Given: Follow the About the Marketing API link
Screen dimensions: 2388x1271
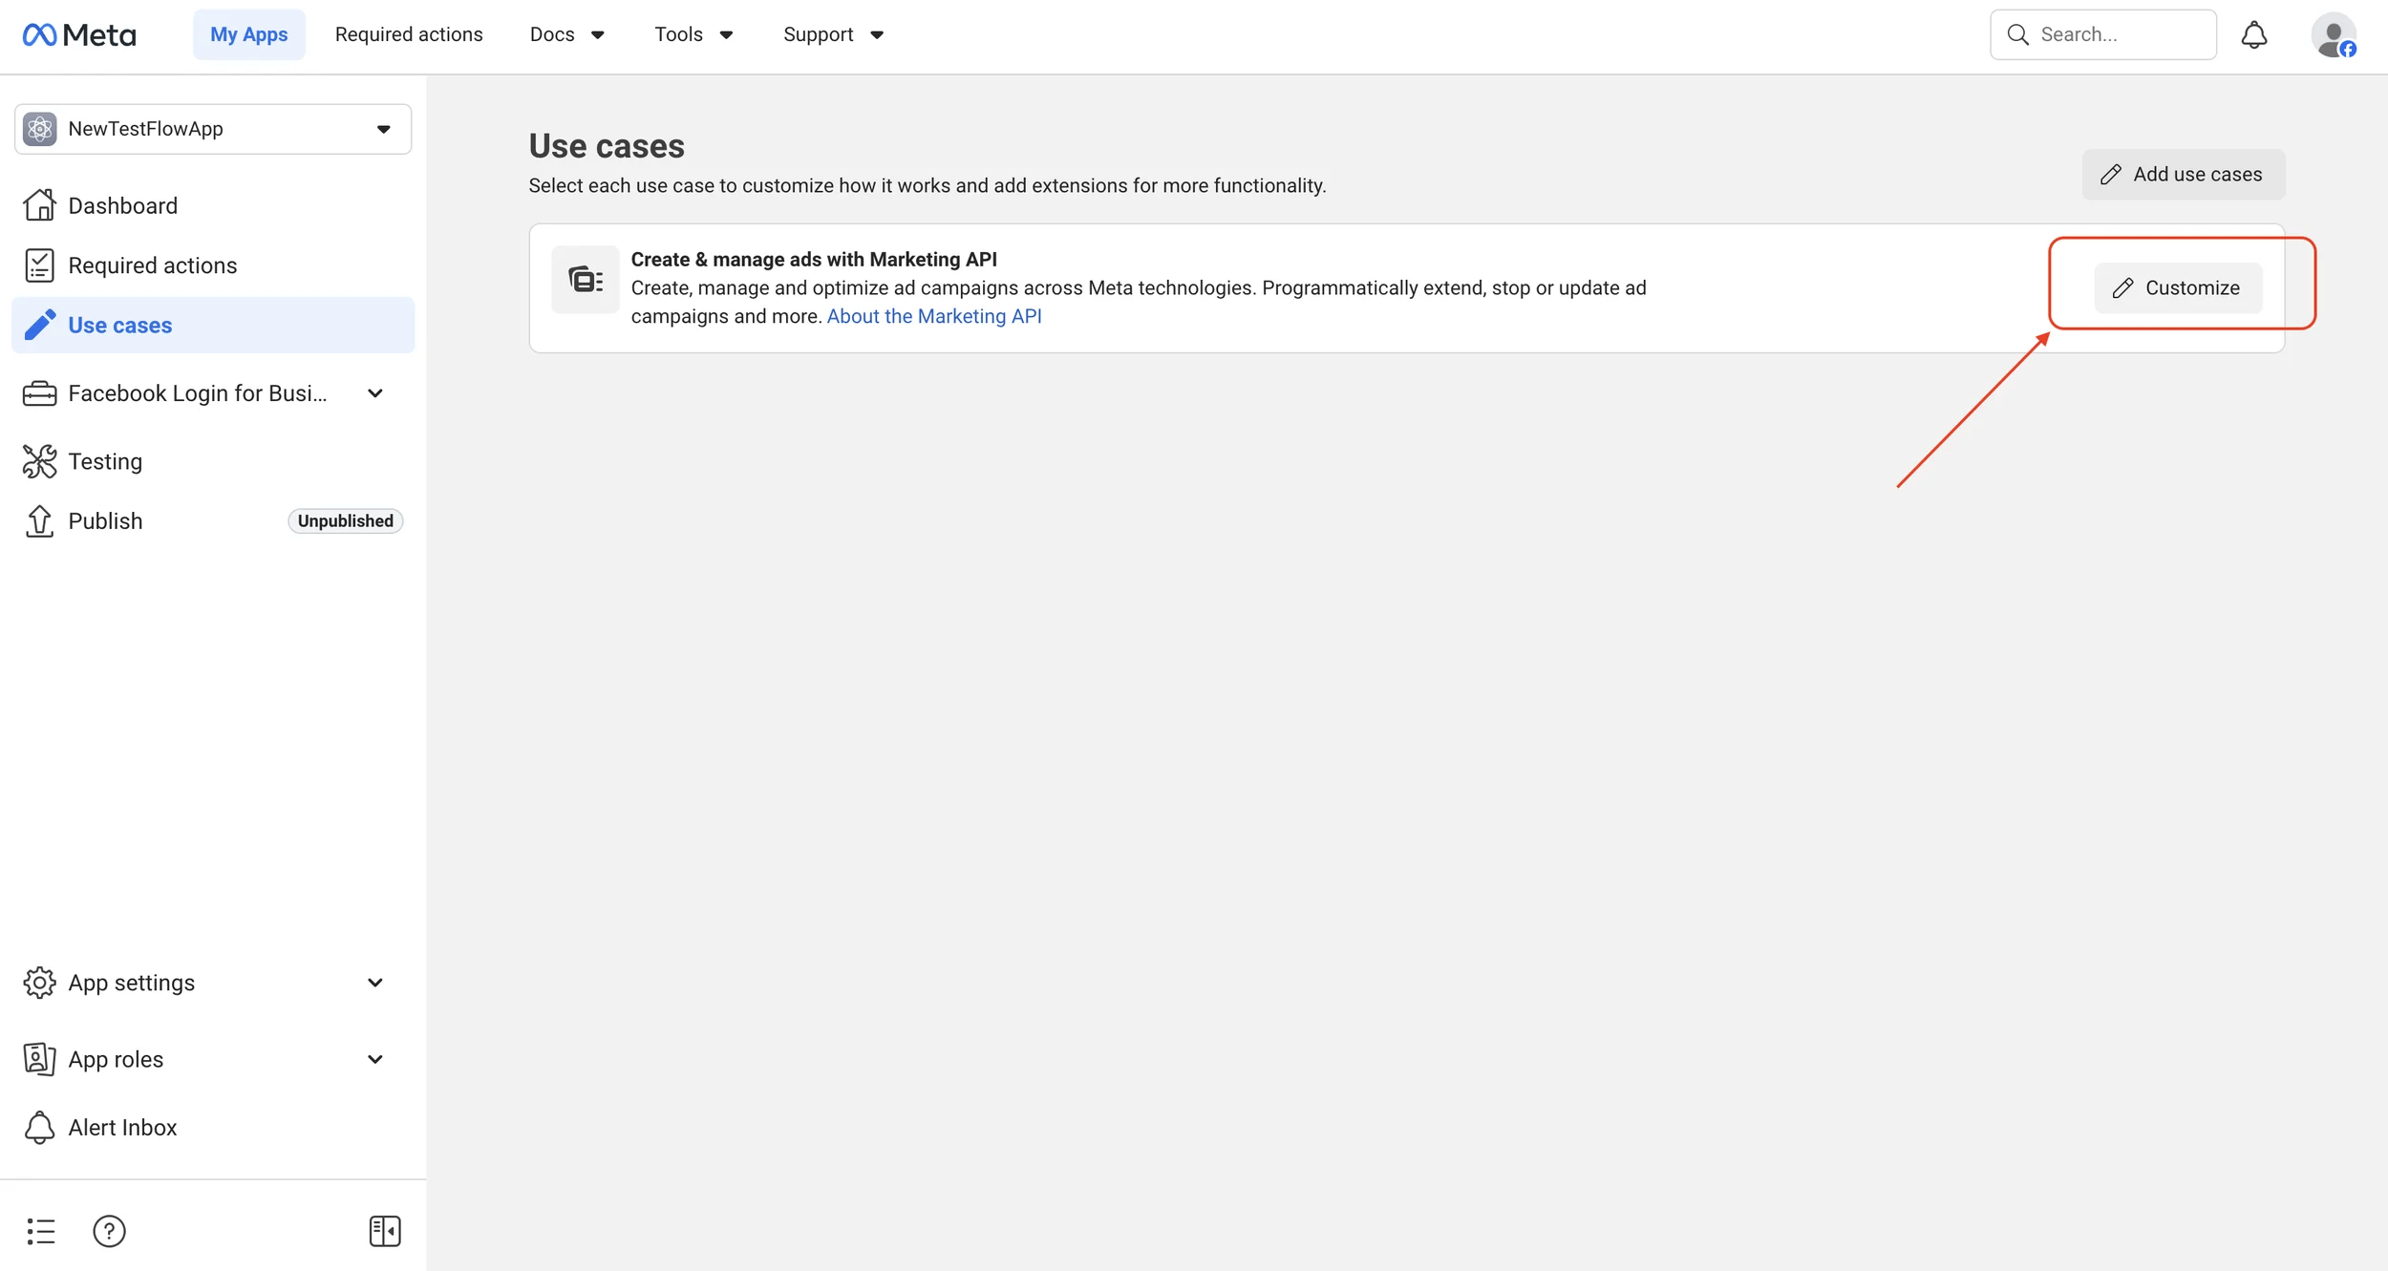Looking at the screenshot, I should click(x=934, y=316).
